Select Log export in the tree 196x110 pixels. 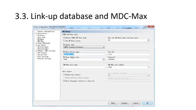pyautogui.click(x=42, y=45)
